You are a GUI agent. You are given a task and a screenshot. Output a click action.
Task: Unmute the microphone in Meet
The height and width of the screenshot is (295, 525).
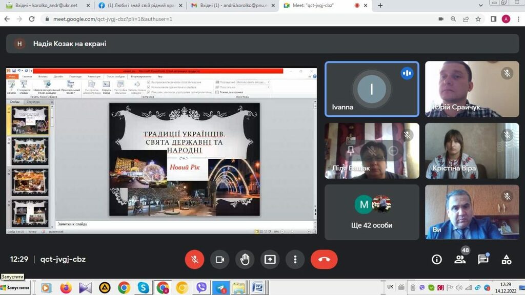(x=195, y=259)
